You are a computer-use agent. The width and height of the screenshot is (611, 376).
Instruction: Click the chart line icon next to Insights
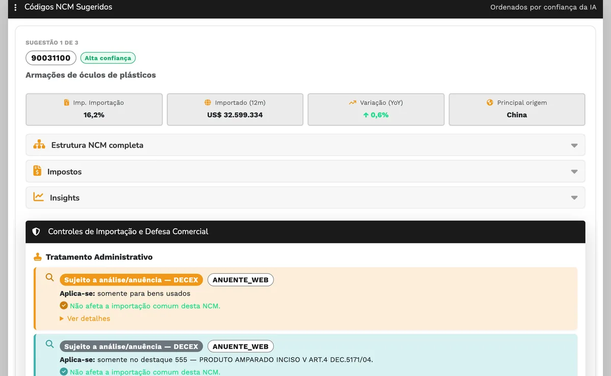(39, 197)
